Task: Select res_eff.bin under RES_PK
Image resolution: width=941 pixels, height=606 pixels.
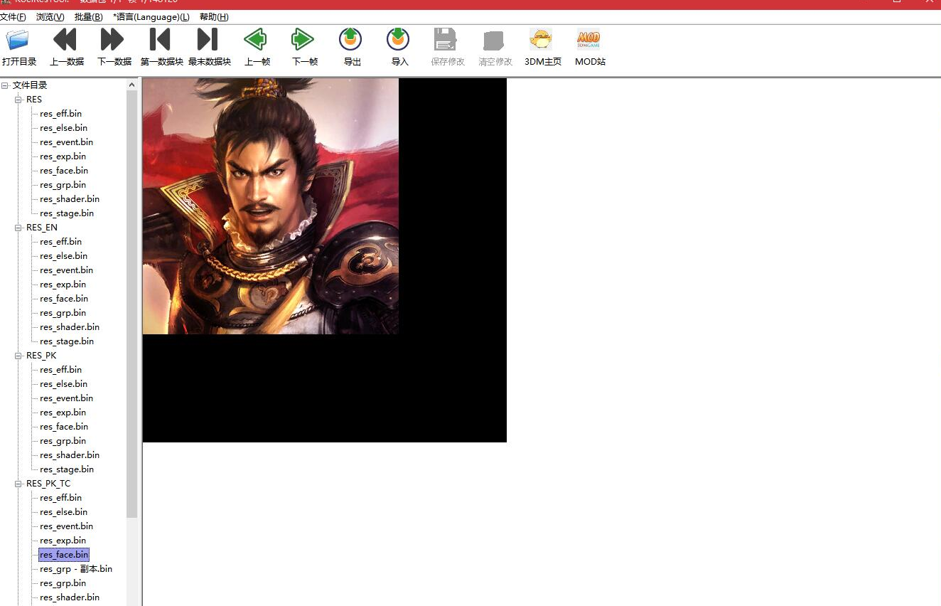Action: [x=60, y=370]
